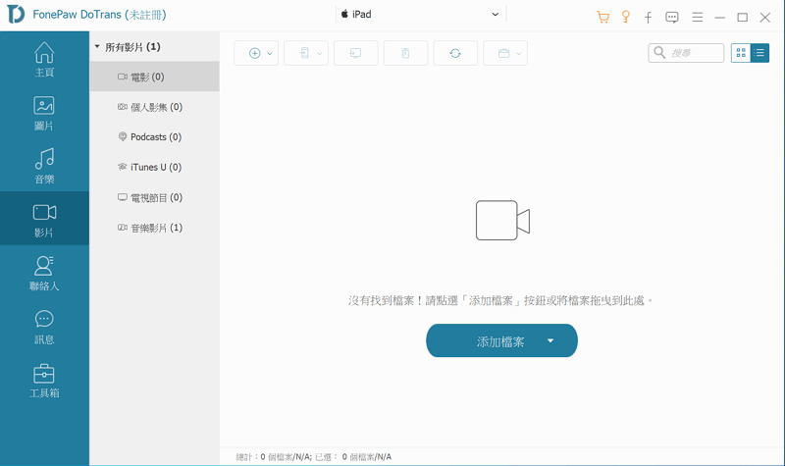Click the 添加檔案 button
This screenshot has height=466, width=785.
(500, 341)
